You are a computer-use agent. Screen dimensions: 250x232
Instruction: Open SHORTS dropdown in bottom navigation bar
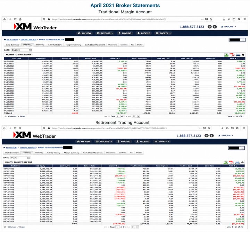click(x=162, y=141)
